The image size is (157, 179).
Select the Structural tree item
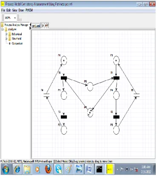click(17, 39)
